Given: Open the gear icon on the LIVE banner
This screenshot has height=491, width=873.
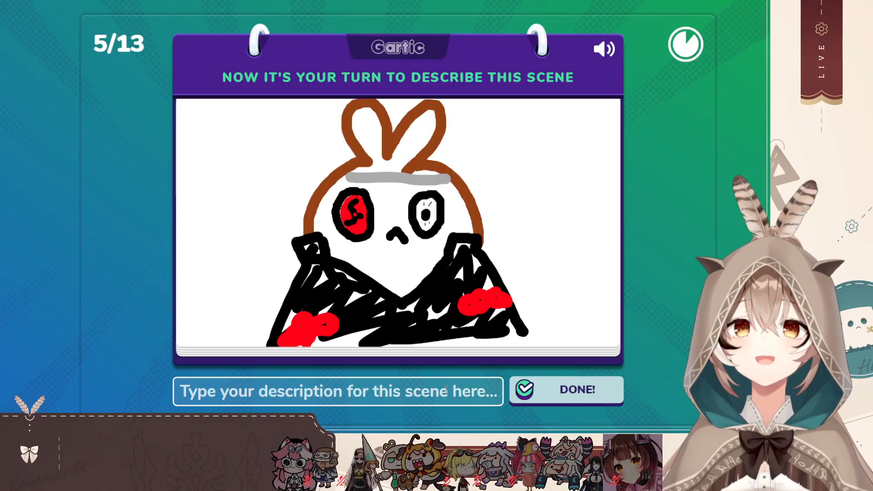Looking at the screenshot, I should pos(821,29).
